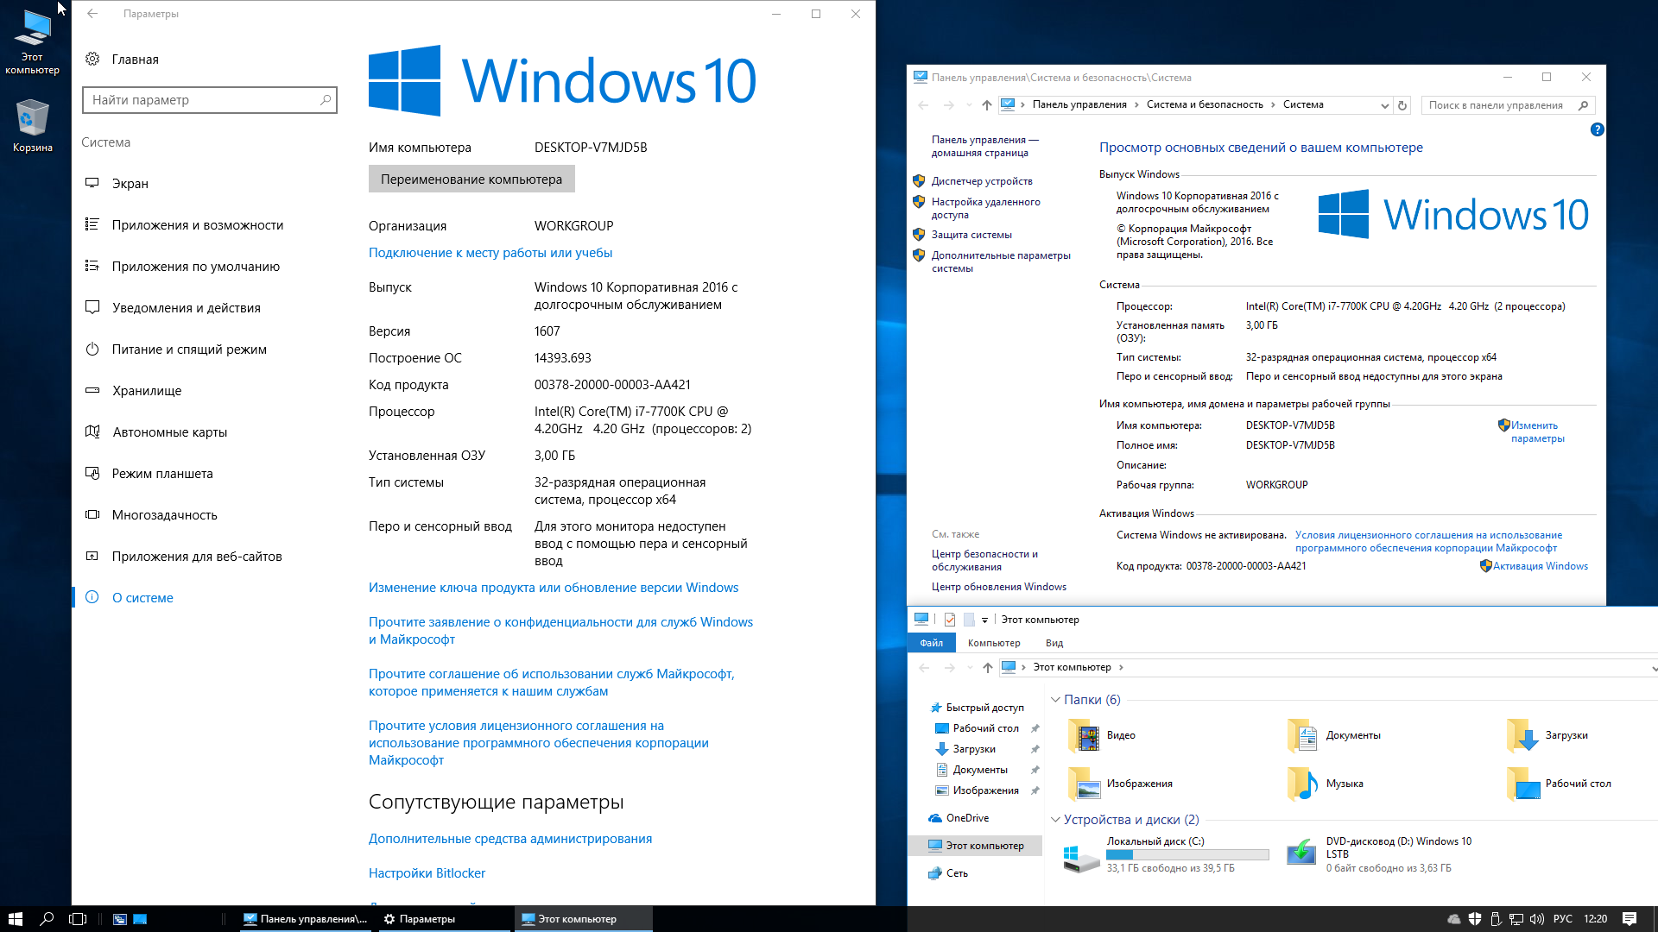Open Изменение ключа продукта link
Image resolution: width=1658 pixels, height=932 pixels.
point(554,588)
